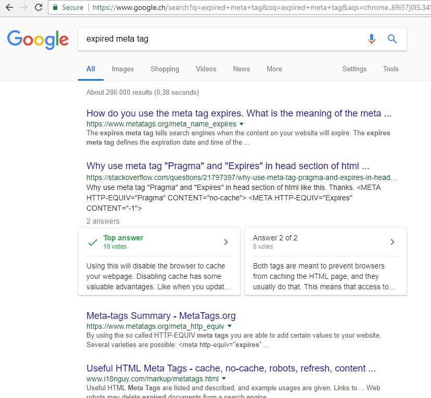This screenshot has height=398, width=431.
Task: Click the voice search microphone icon
Action: point(371,39)
